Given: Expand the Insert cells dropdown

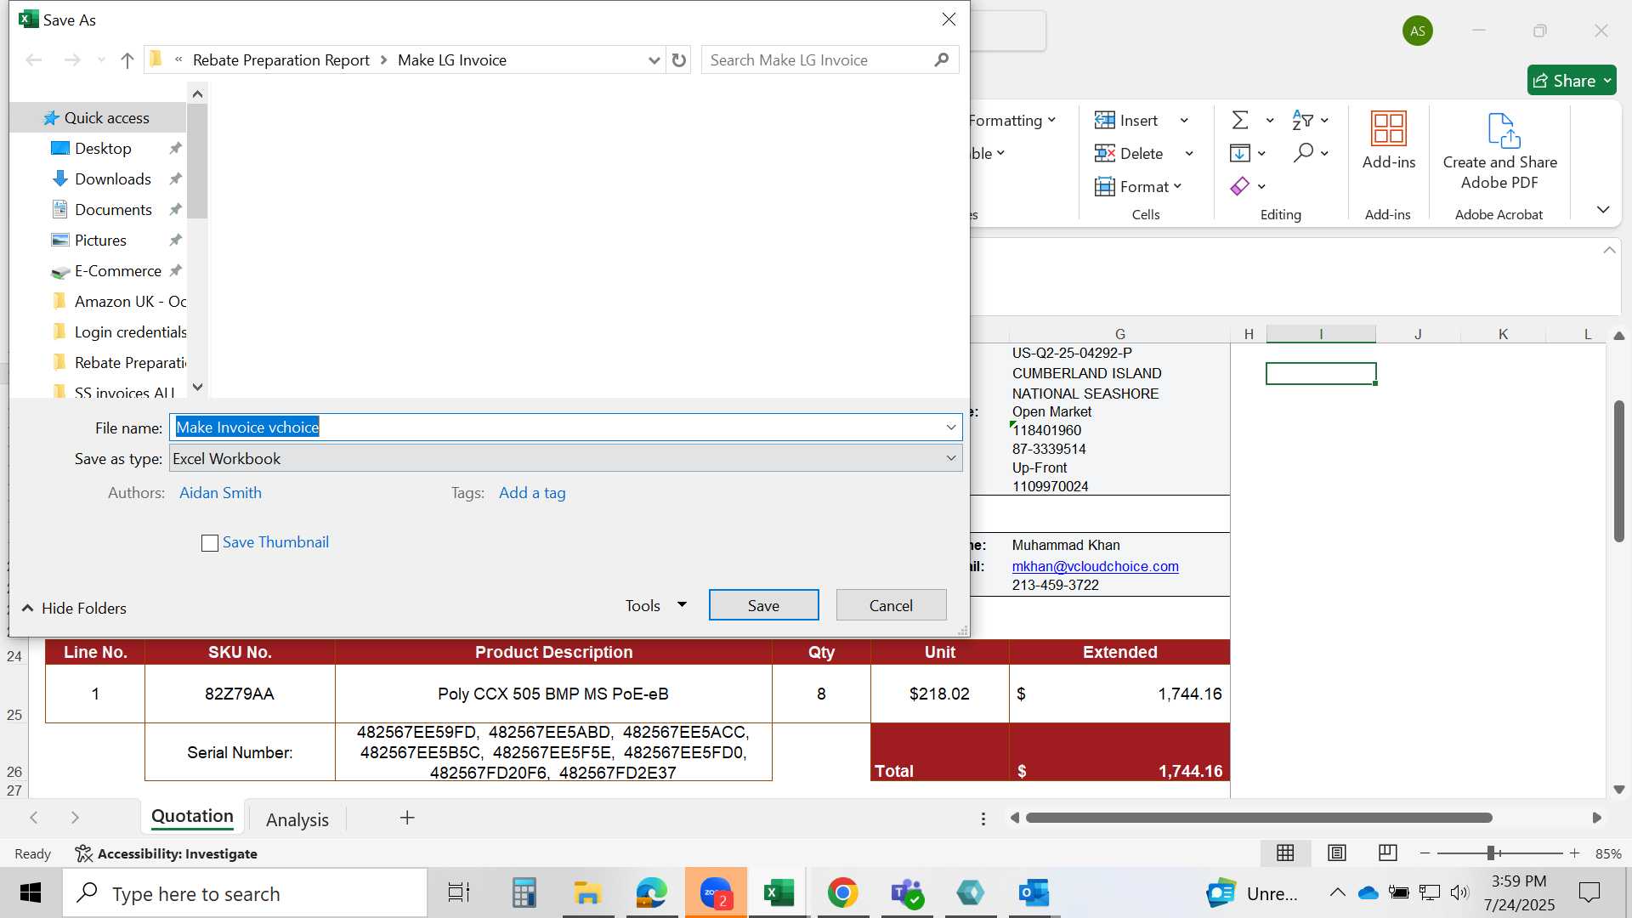Looking at the screenshot, I should click(1184, 121).
